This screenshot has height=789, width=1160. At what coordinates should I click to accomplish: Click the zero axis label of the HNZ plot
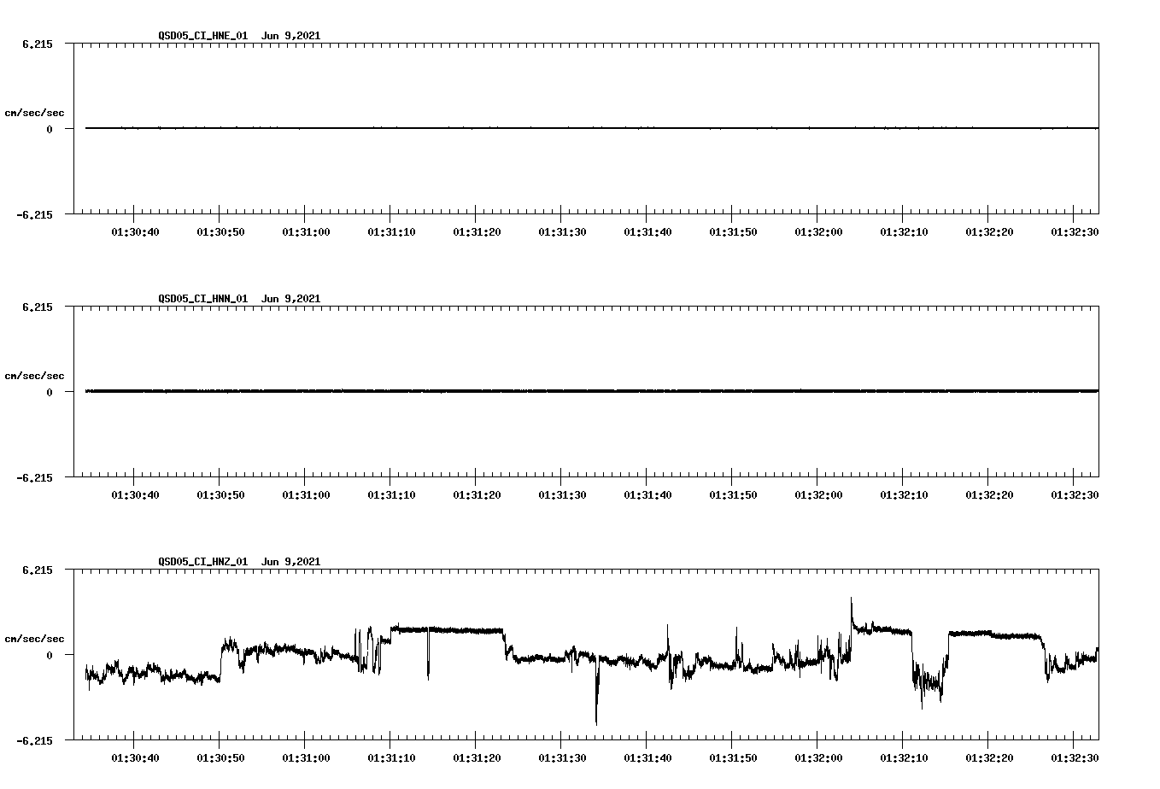pos(50,655)
